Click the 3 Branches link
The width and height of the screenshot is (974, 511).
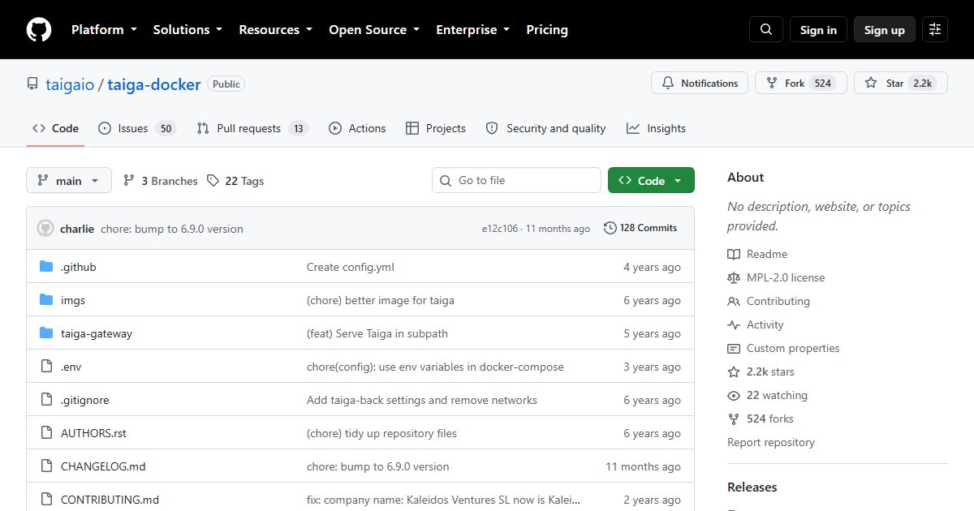point(160,181)
